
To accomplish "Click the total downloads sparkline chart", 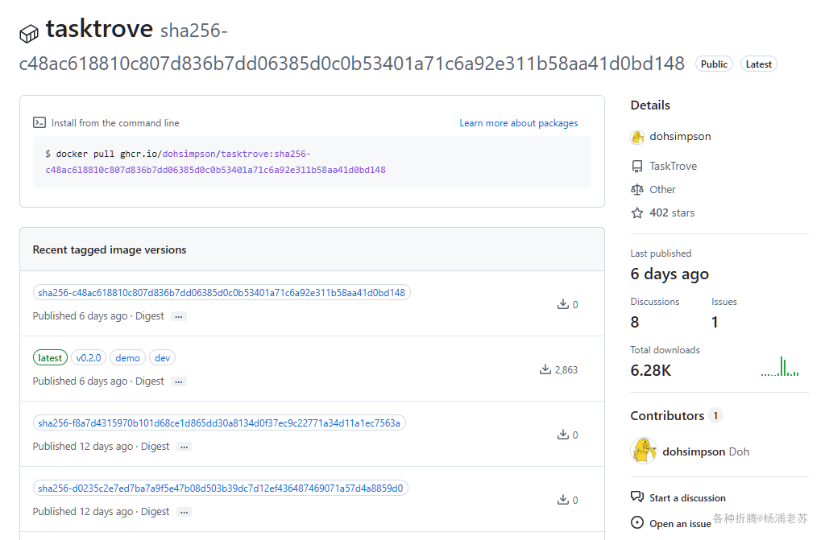I will pos(780,366).
